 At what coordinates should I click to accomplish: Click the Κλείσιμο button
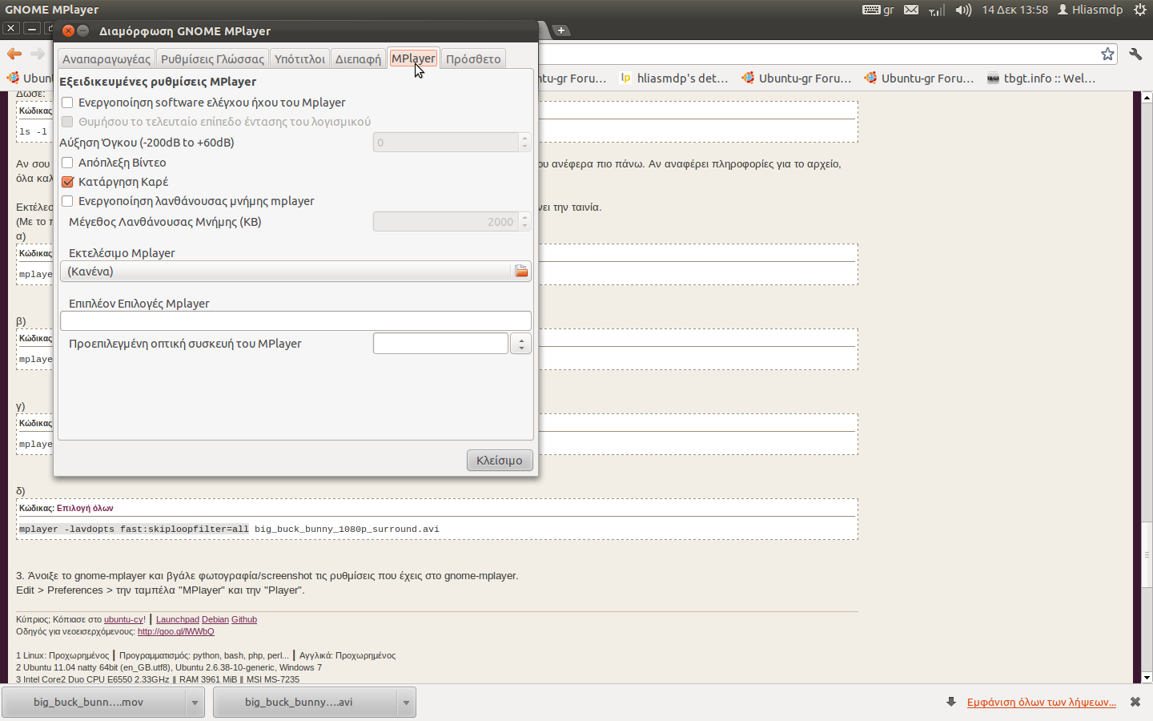point(500,461)
